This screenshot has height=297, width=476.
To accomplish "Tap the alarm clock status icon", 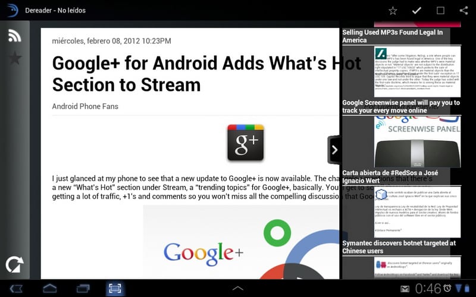I will tap(447, 288).
